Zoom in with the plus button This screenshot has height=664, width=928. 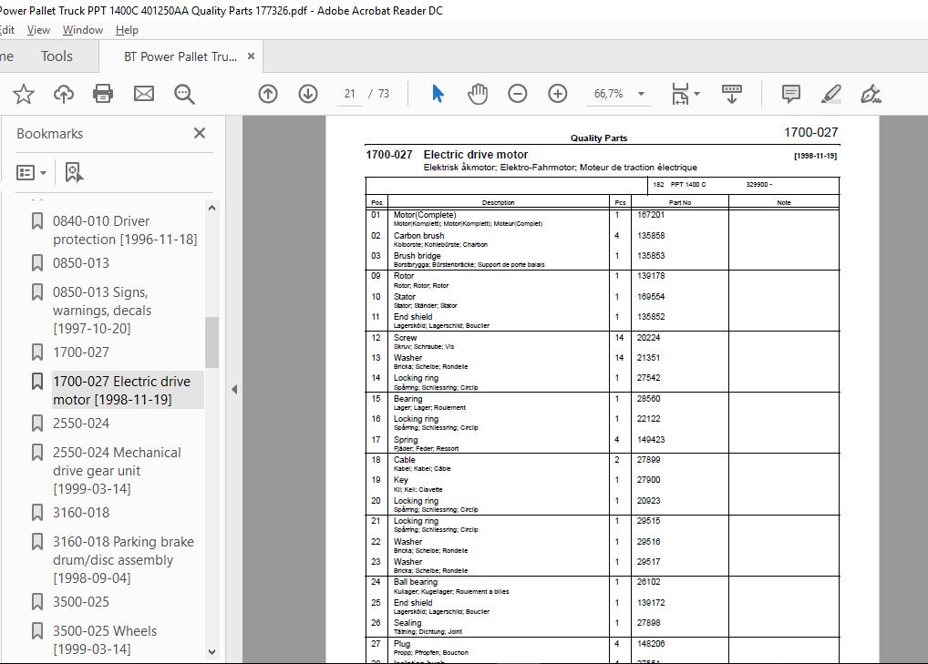pos(558,94)
